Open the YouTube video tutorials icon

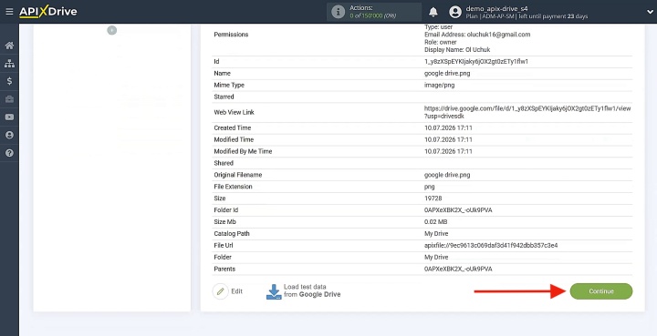(x=9, y=117)
